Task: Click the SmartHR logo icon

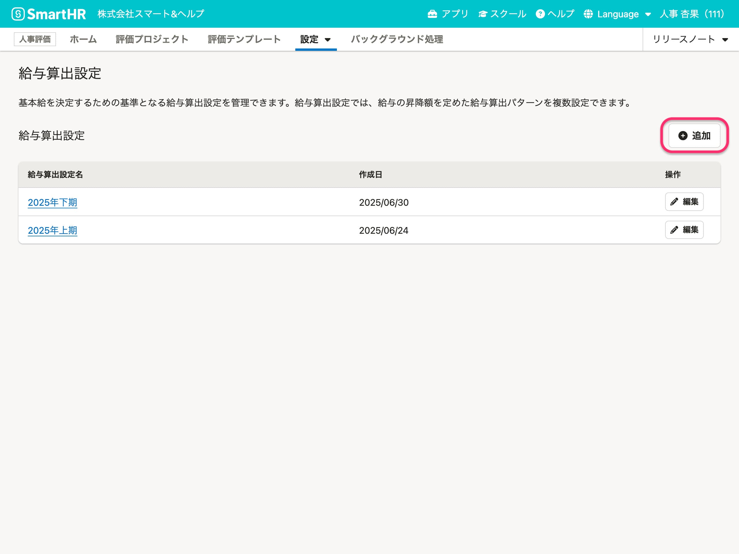Action: [x=18, y=14]
